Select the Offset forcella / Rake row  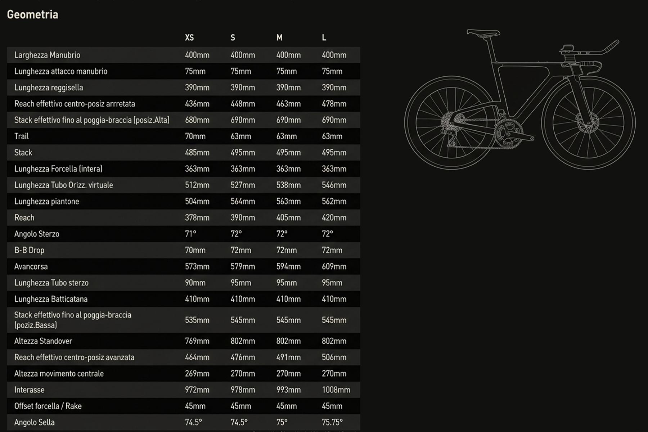tap(48, 406)
